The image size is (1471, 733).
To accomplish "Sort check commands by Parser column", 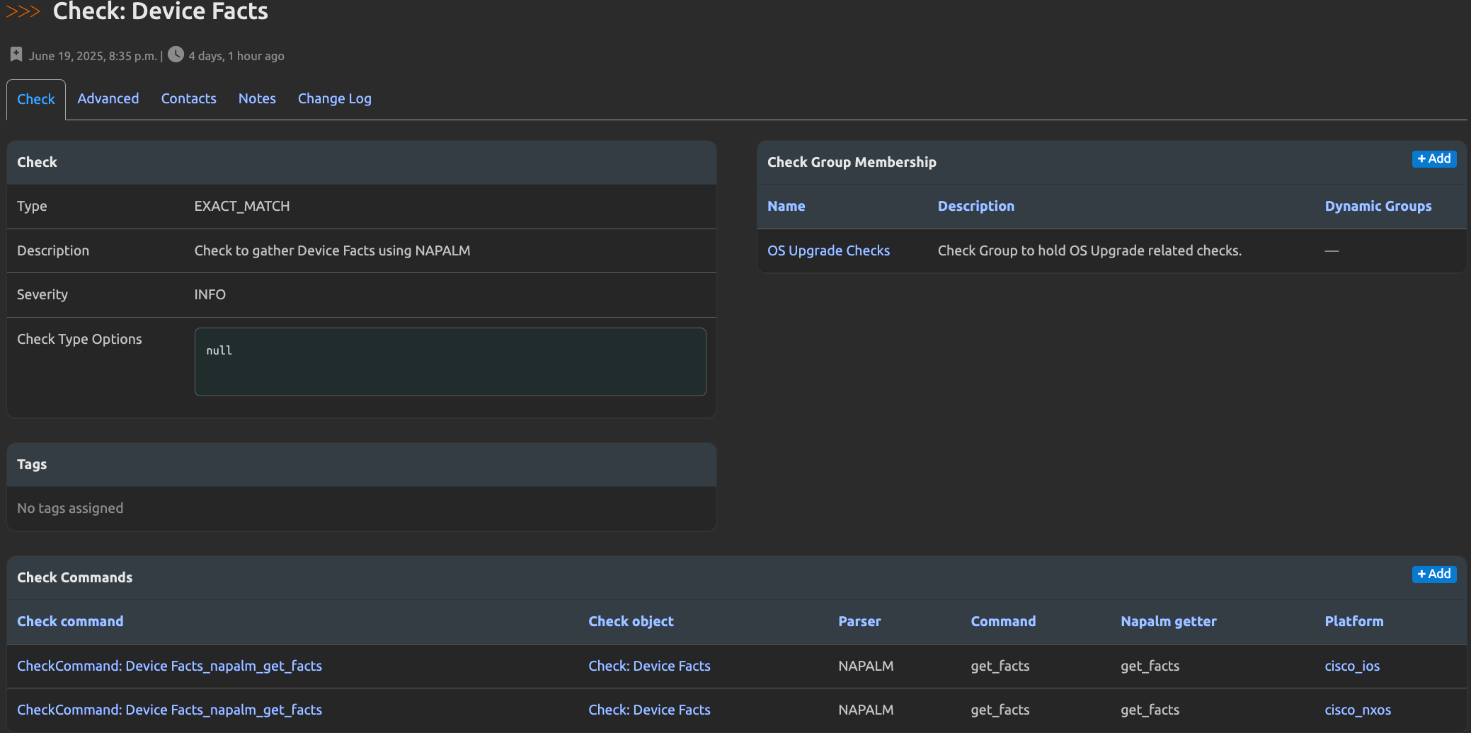I will (859, 622).
